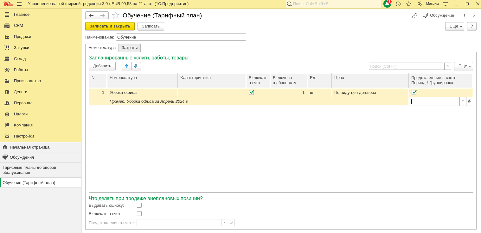Image resolution: width=481 pixels, height=233 pixels.
Task: Open Обсуждение discussion panel
Action: tap(438, 15)
